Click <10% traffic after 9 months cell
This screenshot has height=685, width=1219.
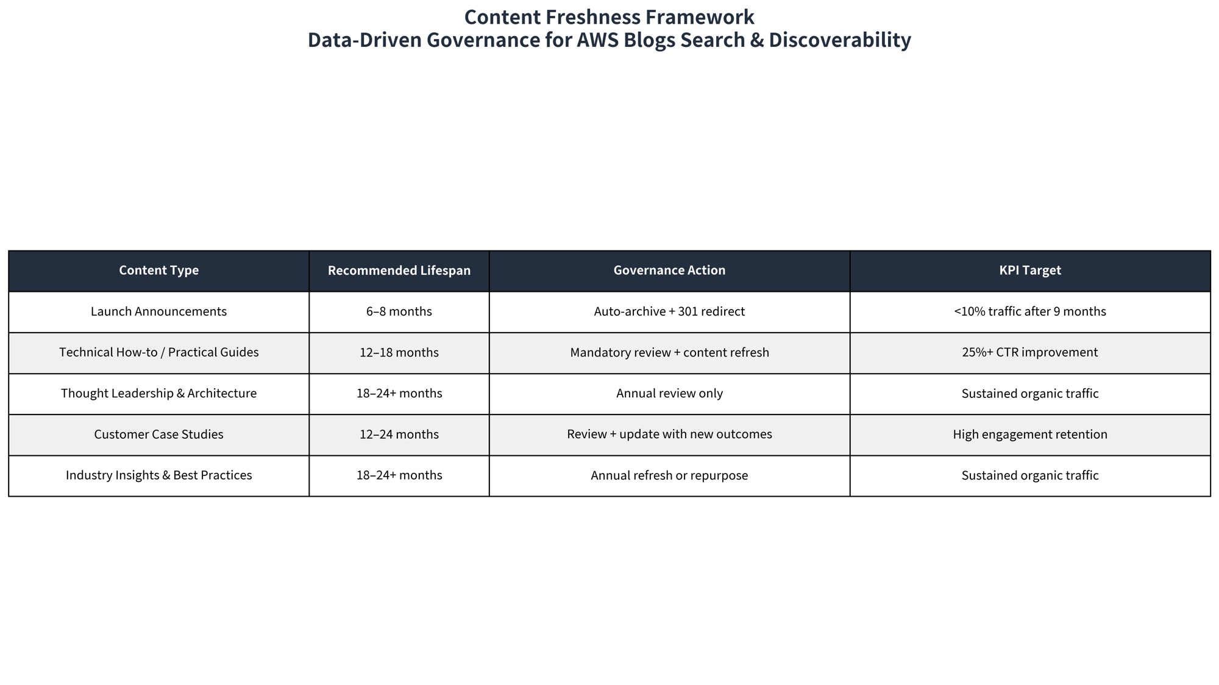(x=1029, y=311)
